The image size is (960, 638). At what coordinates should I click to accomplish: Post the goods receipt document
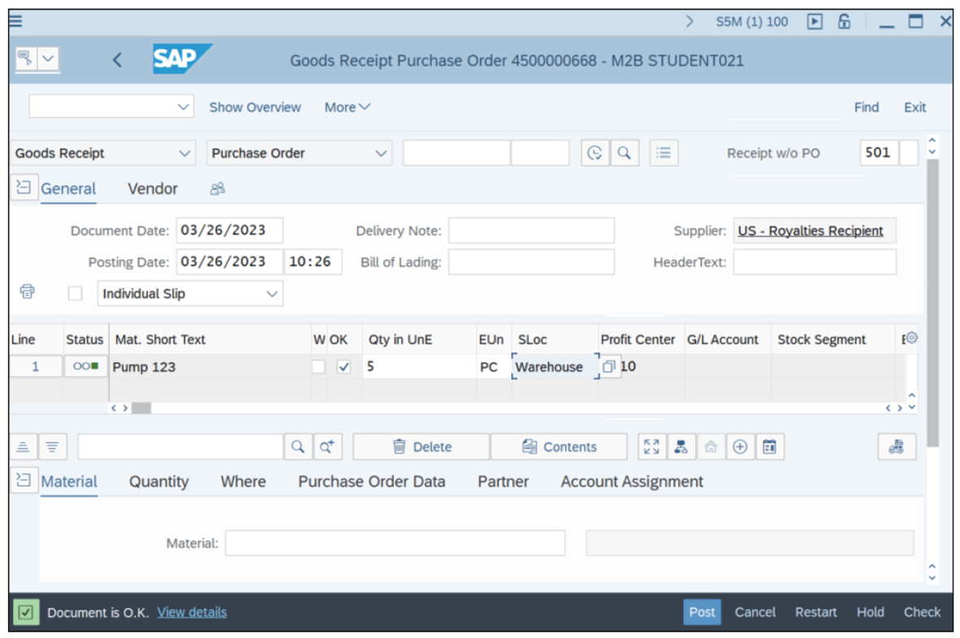[702, 612]
